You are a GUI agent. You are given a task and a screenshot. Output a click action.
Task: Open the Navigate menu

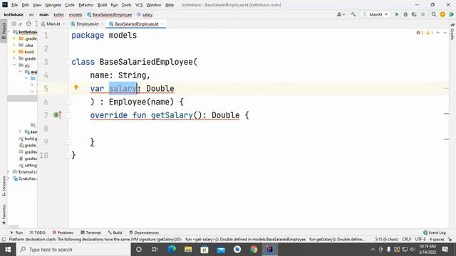click(x=53, y=5)
